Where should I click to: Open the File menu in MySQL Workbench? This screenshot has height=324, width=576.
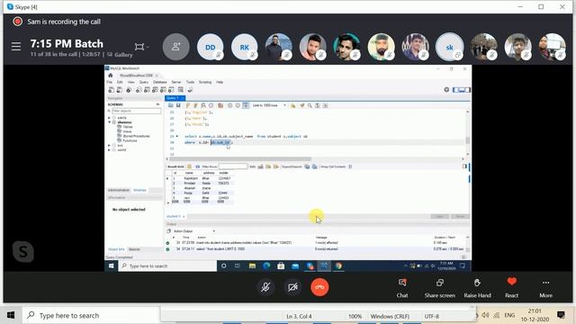pyautogui.click(x=110, y=82)
